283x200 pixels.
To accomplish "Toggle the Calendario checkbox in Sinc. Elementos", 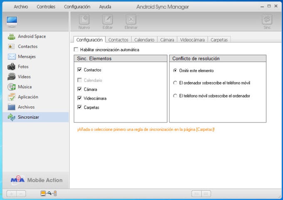I will [79, 80].
